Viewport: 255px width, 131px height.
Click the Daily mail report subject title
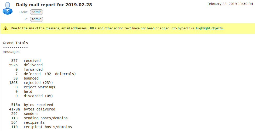(54, 5)
